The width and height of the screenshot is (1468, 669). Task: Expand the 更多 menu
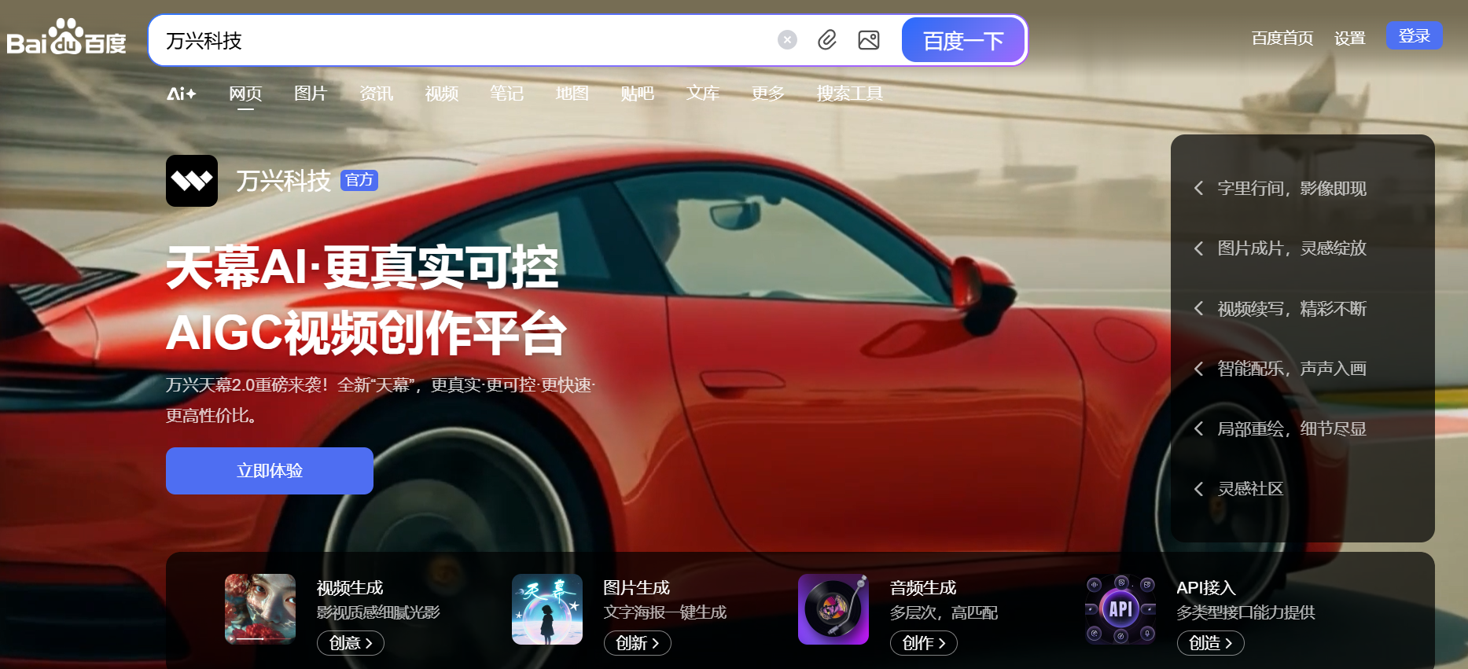coord(767,94)
